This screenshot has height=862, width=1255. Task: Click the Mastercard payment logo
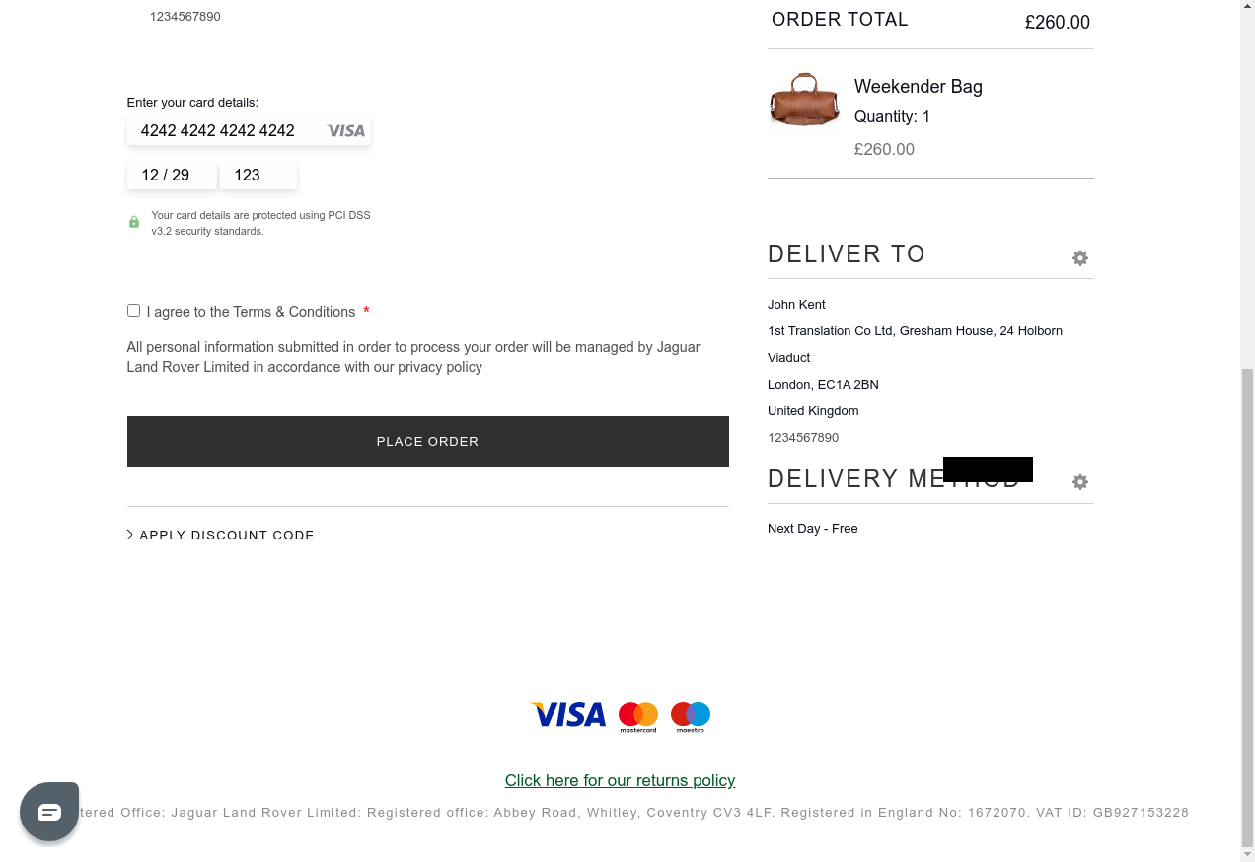point(638,716)
